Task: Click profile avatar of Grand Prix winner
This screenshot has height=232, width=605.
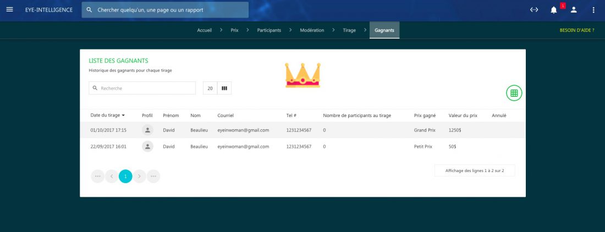Action: tap(147, 130)
